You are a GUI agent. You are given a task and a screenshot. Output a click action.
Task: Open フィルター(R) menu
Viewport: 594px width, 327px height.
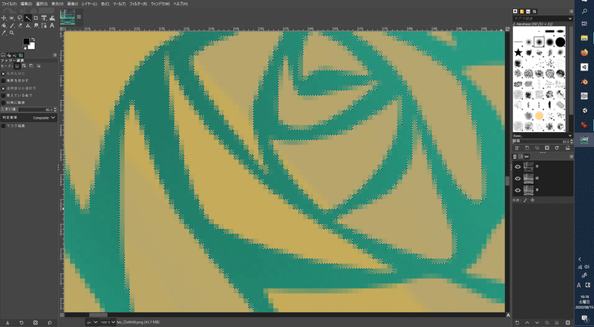(x=138, y=4)
